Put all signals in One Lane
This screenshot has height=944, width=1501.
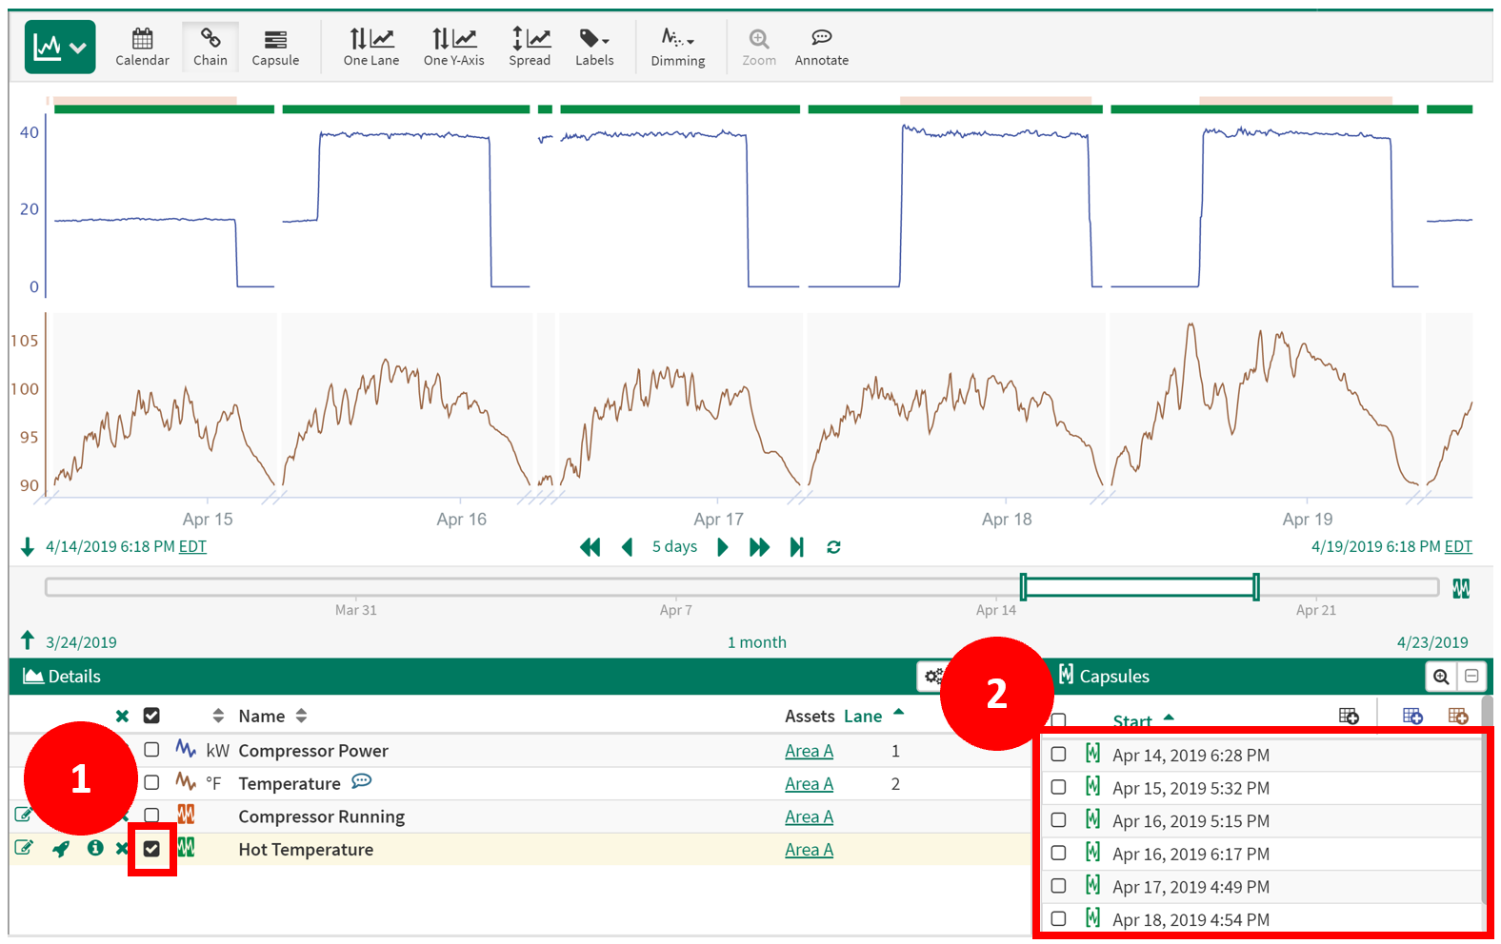coord(370,47)
